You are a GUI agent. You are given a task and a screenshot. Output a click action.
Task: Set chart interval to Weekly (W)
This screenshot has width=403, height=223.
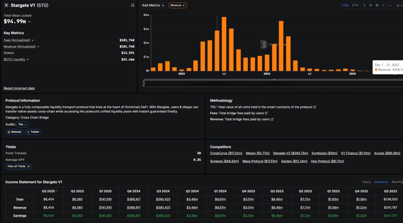(x=371, y=5)
